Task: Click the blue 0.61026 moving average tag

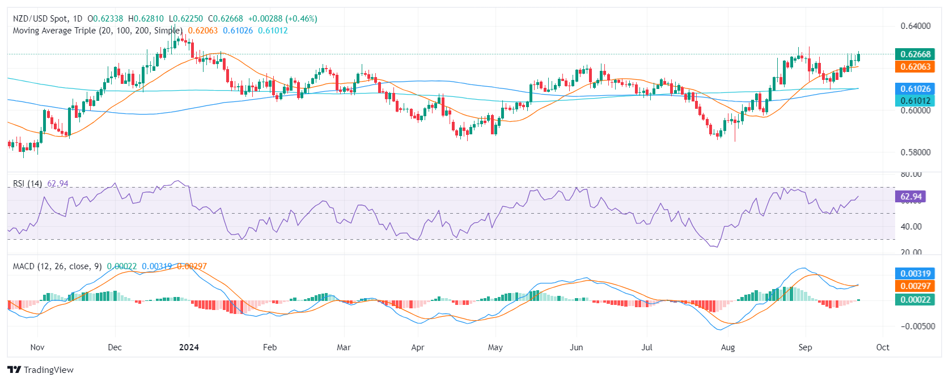Action: click(915, 88)
